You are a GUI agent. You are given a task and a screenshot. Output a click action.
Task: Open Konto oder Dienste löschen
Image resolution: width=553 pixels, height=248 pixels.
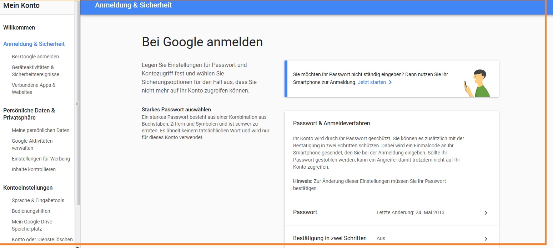tap(42, 239)
